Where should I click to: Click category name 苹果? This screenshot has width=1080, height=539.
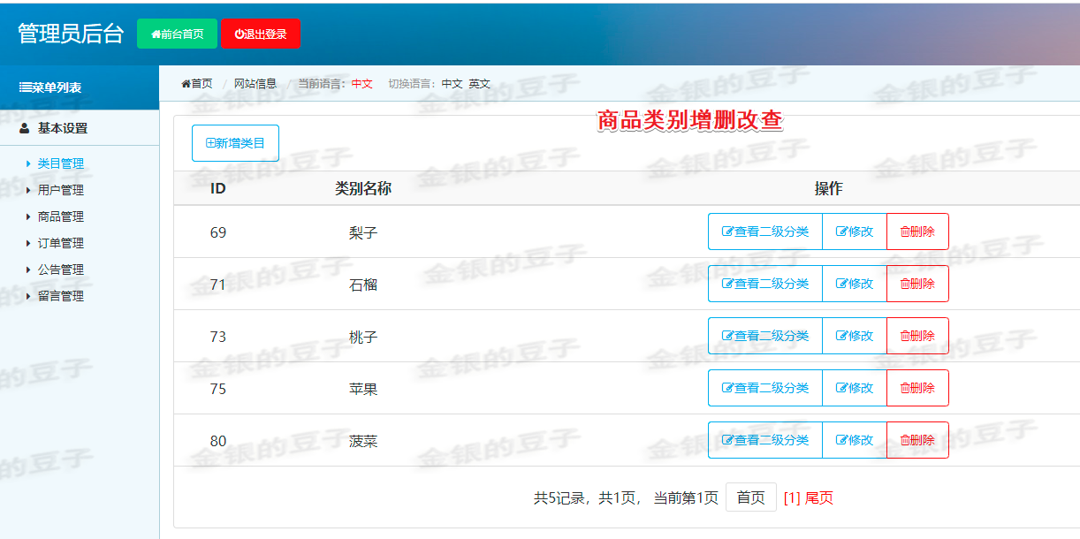pyautogui.click(x=363, y=389)
